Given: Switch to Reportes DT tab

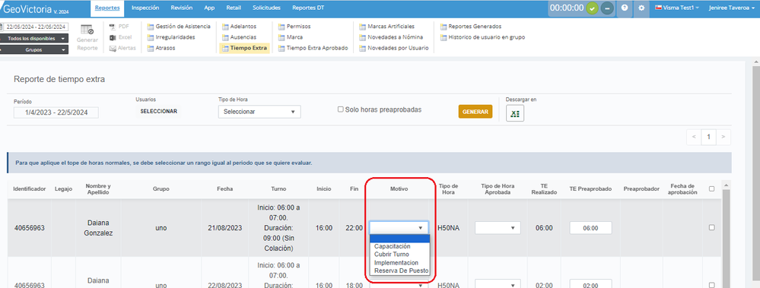Looking at the screenshot, I should [x=308, y=8].
